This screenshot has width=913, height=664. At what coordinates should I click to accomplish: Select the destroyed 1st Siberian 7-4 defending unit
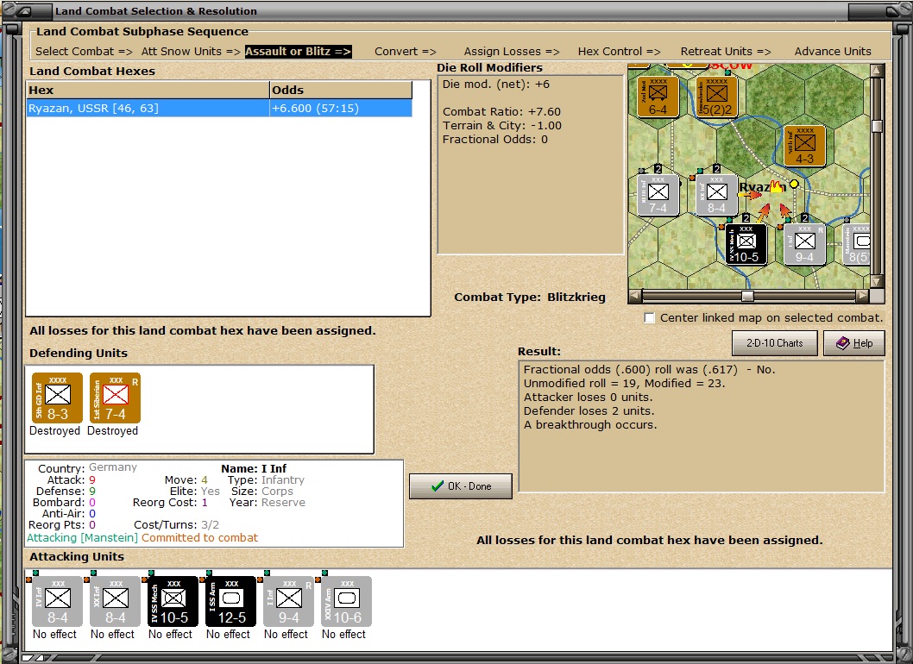click(x=115, y=398)
